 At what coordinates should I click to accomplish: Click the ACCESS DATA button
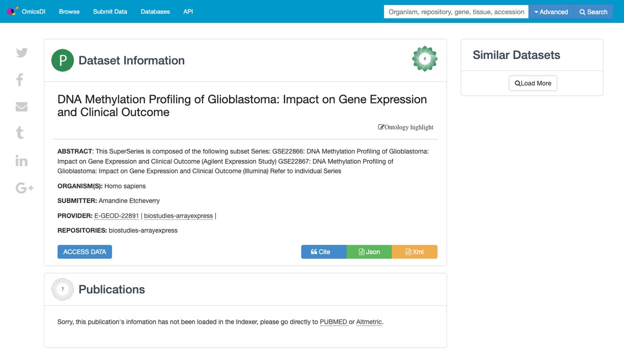[x=85, y=252]
